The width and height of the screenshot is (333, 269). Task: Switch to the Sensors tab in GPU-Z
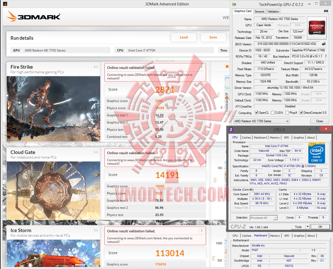point(259,12)
